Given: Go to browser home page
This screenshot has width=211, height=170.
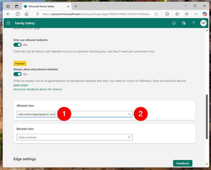Looking at the screenshot, I should [x=26, y=14].
